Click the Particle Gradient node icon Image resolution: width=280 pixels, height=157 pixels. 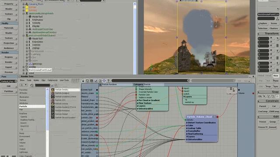[53, 93]
